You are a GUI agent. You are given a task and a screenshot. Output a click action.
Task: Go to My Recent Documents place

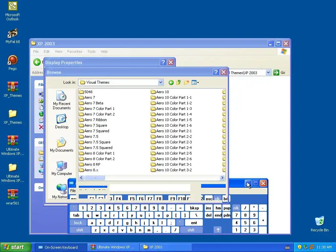pyautogui.click(x=62, y=100)
